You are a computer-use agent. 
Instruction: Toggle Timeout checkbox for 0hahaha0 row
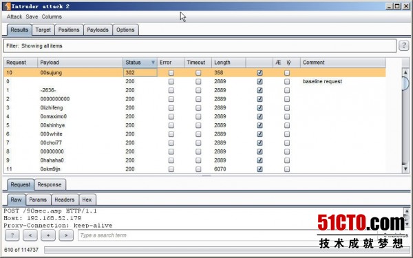pyautogui.click(x=198, y=160)
